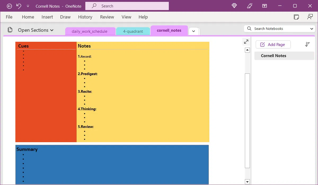Undo the last action
Image resolution: width=318 pixels, height=185 pixels.
point(18,6)
